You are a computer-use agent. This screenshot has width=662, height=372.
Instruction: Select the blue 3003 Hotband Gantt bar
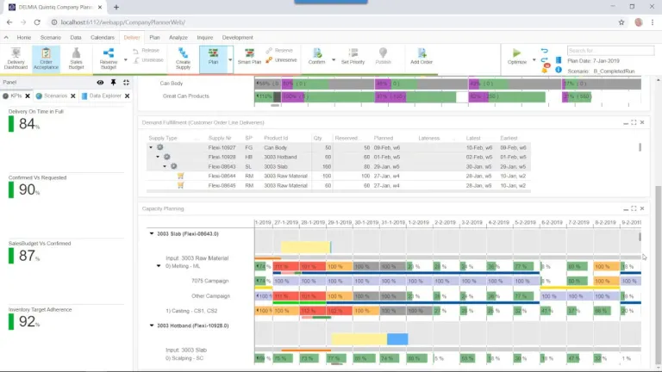pos(397,339)
